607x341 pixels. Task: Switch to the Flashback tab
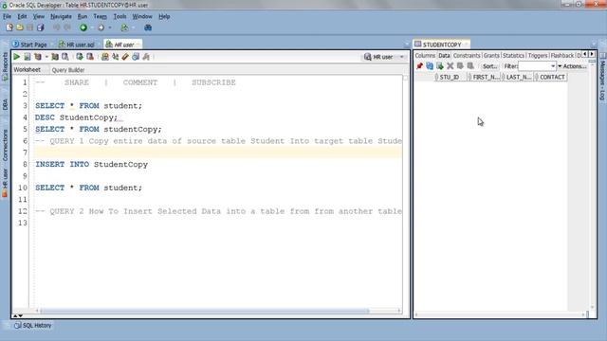[562, 56]
